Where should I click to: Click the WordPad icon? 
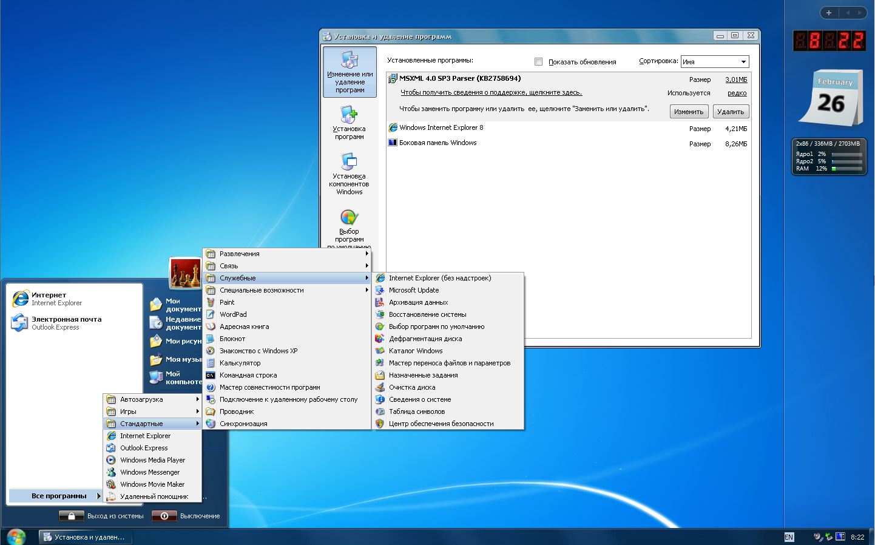pos(211,314)
